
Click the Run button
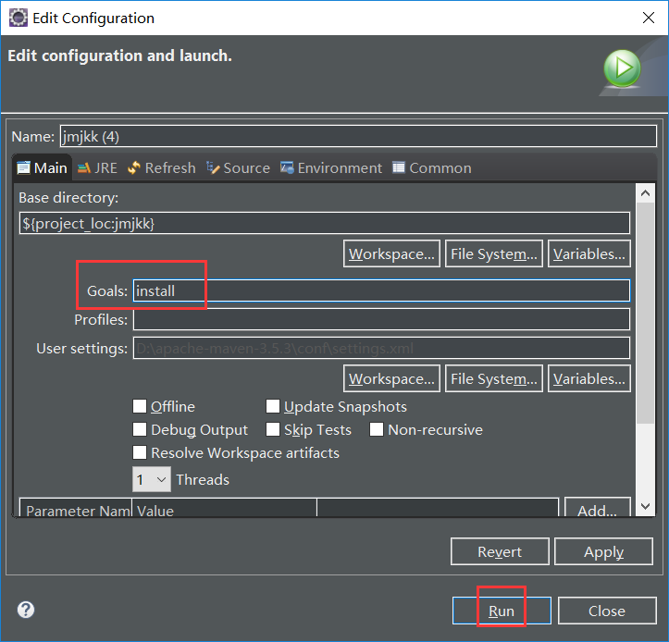[502, 611]
